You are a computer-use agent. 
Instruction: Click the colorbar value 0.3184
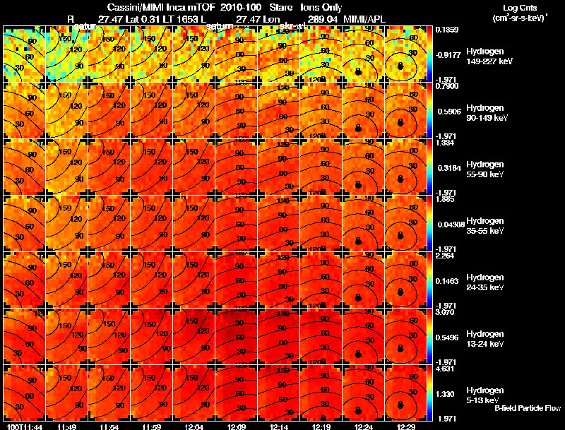click(x=448, y=168)
